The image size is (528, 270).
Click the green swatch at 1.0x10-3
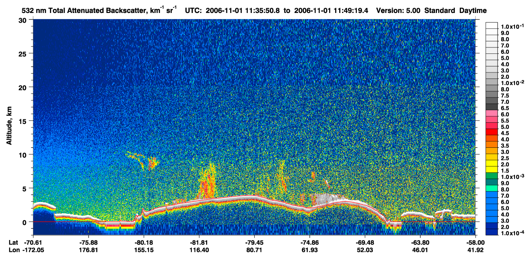(491, 176)
